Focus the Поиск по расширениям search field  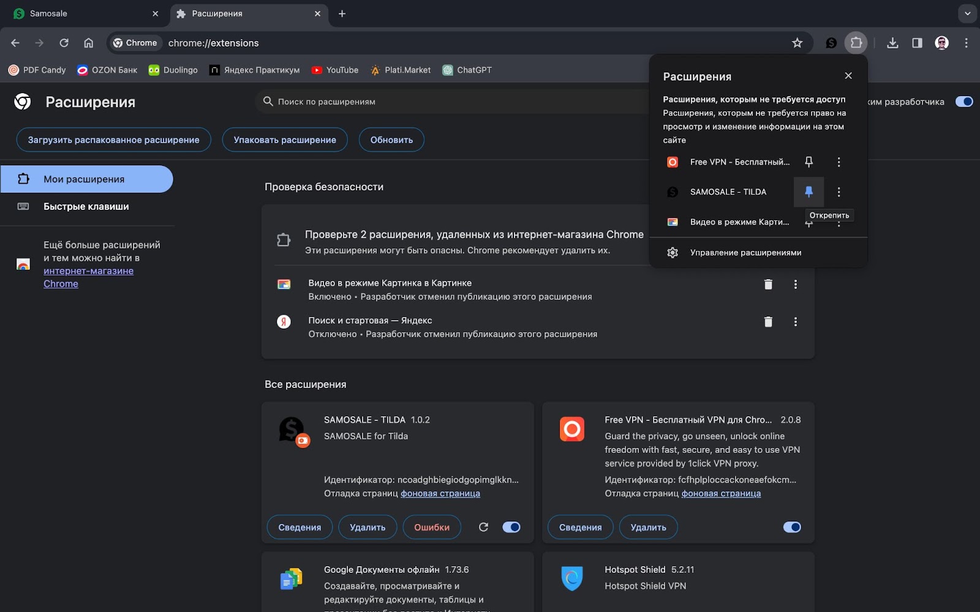pos(453,102)
